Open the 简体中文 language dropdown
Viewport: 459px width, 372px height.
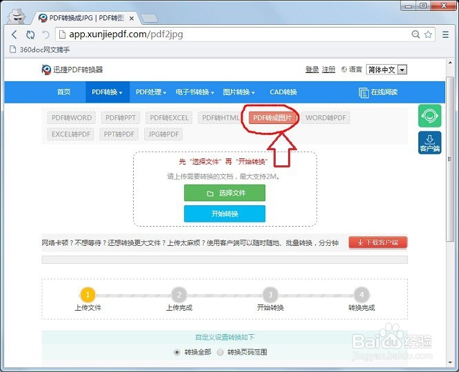click(x=387, y=70)
